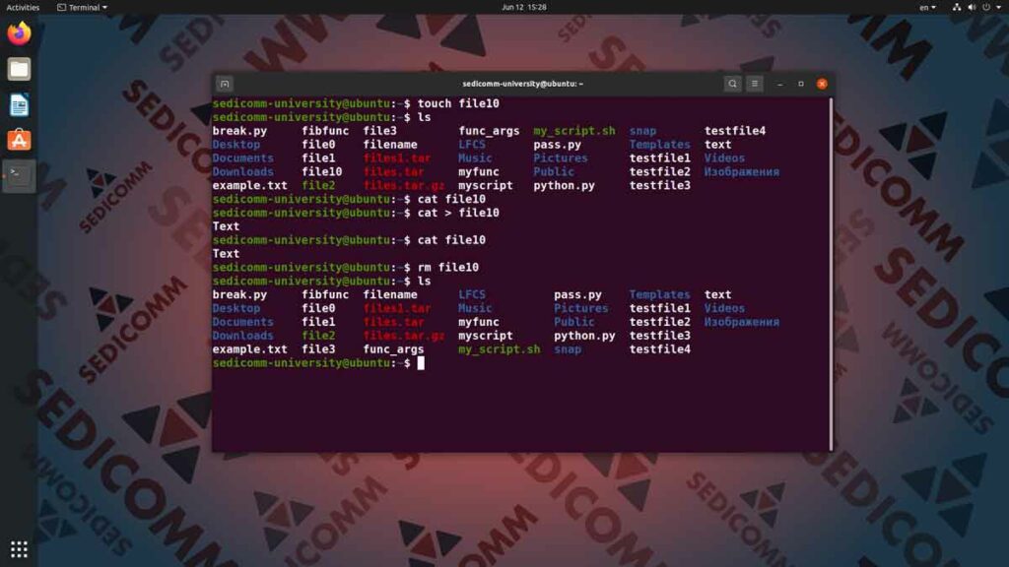Screen dimensions: 1009x567
Task: Click 'testfile4' in first listing
Action: 735,131
